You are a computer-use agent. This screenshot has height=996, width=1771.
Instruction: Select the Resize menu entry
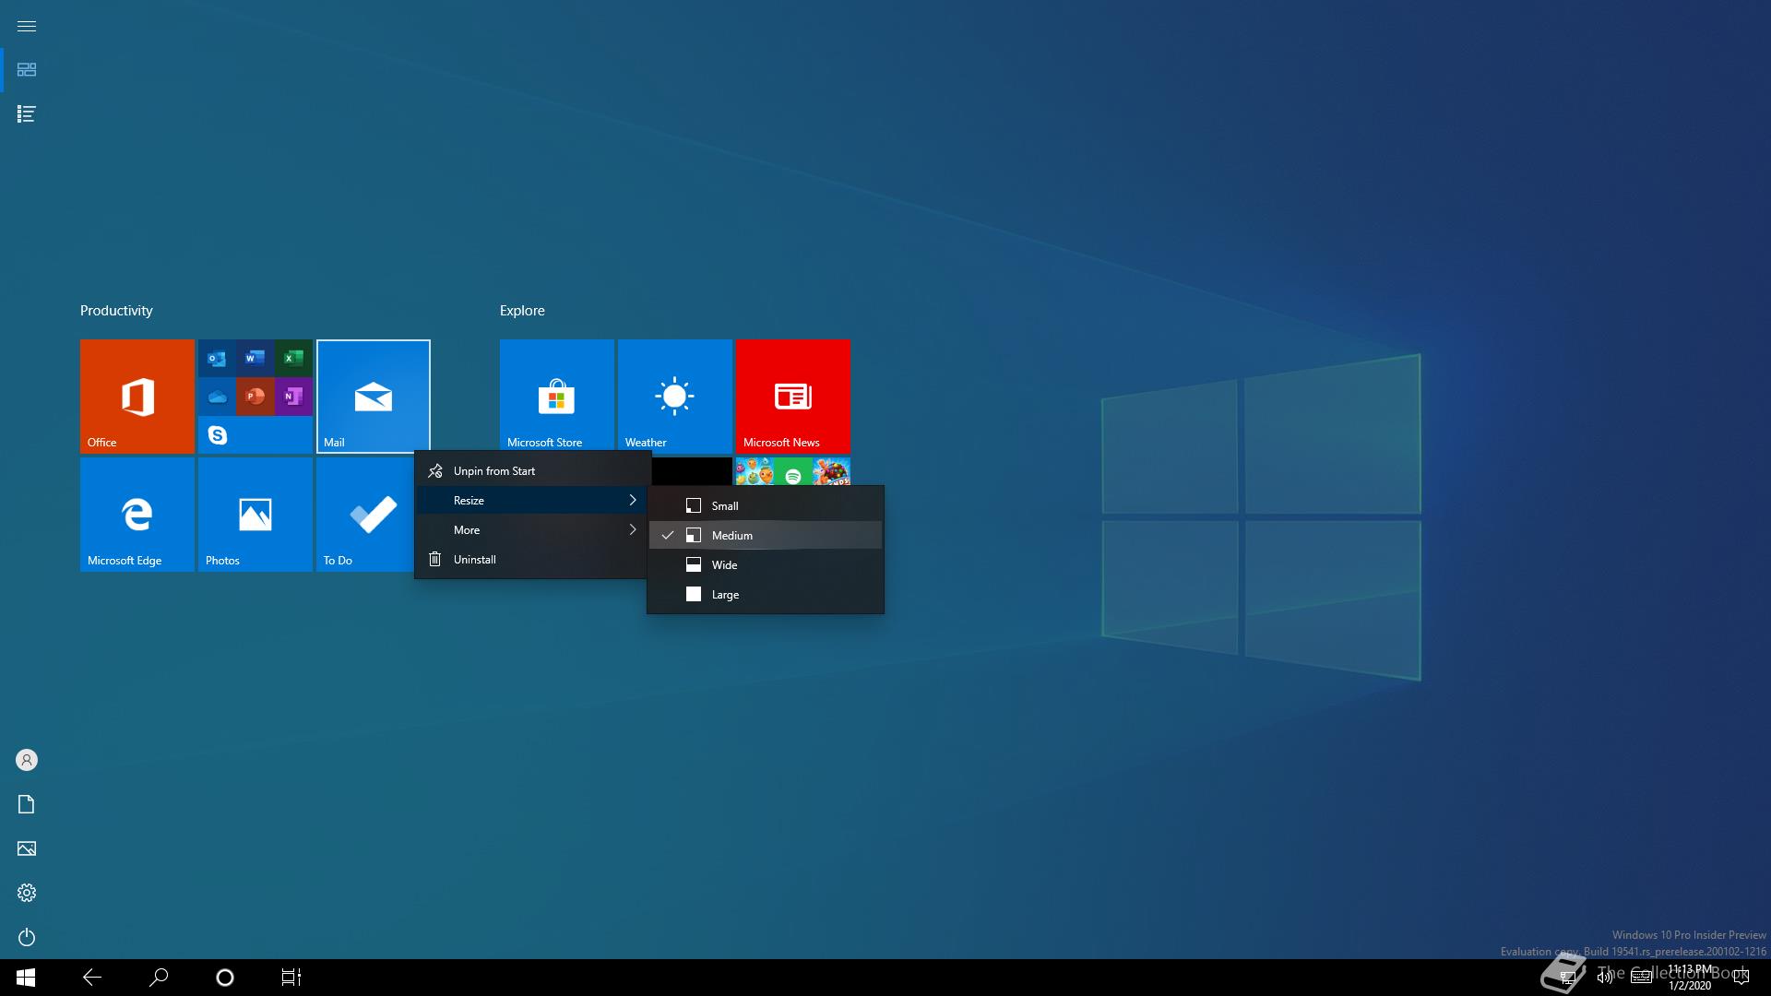(x=533, y=501)
